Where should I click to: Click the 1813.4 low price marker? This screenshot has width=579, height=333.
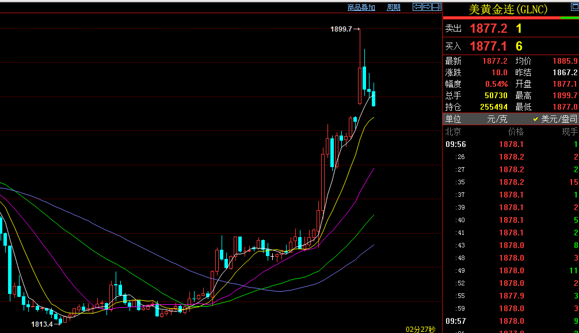coord(42,324)
